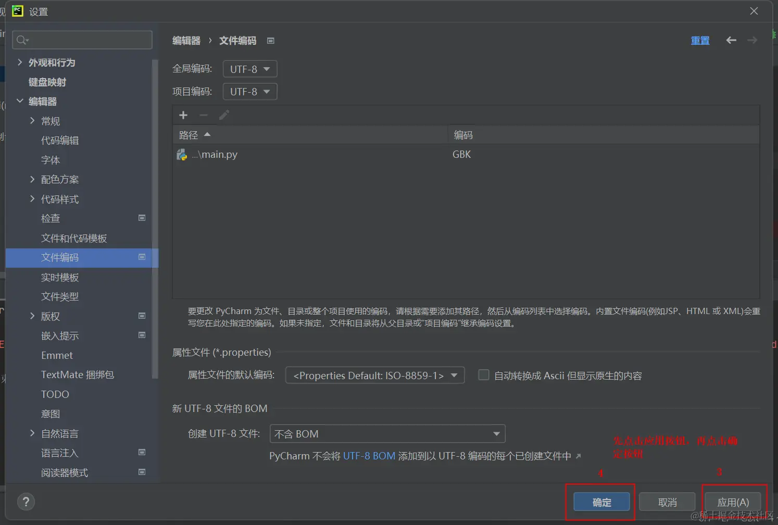Click the project icon on 语言注入 row

click(142, 452)
